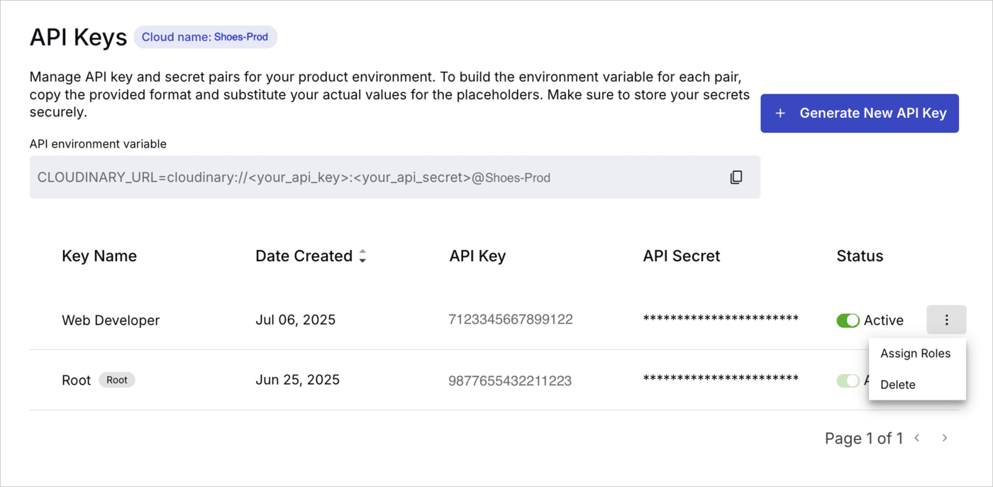Click the Generate New API Key button
Screen dimensions: 993x487
click(859, 113)
